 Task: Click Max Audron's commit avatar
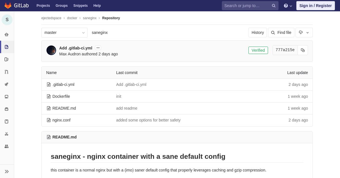tap(51, 50)
